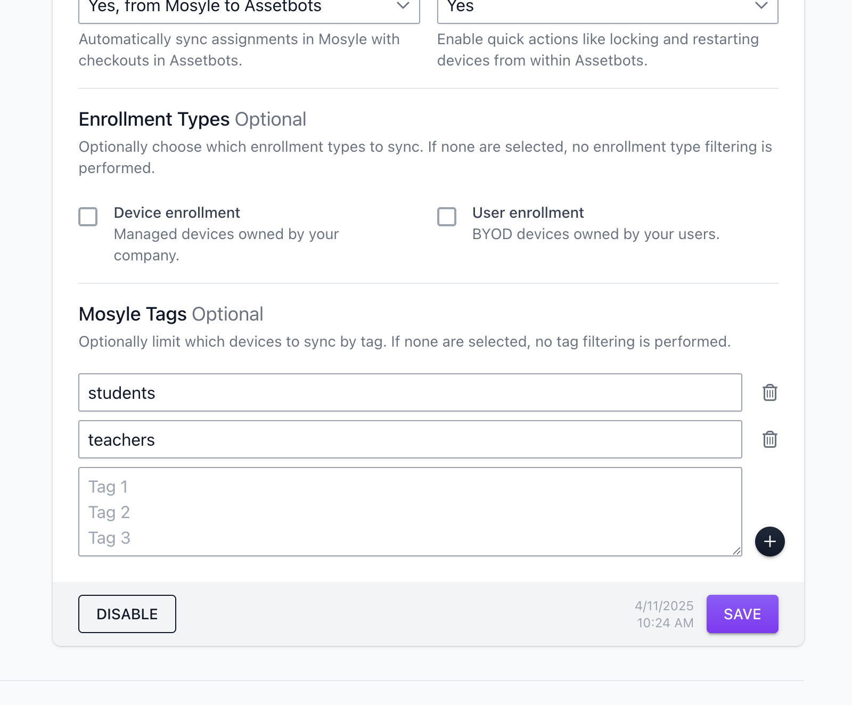Click the BYOD devices description text
Viewport: 852px width, 705px height.
tap(596, 234)
